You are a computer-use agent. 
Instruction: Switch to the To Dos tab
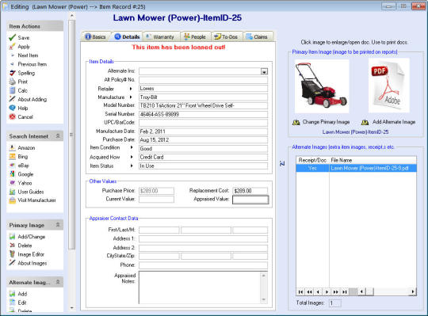(226, 36)
